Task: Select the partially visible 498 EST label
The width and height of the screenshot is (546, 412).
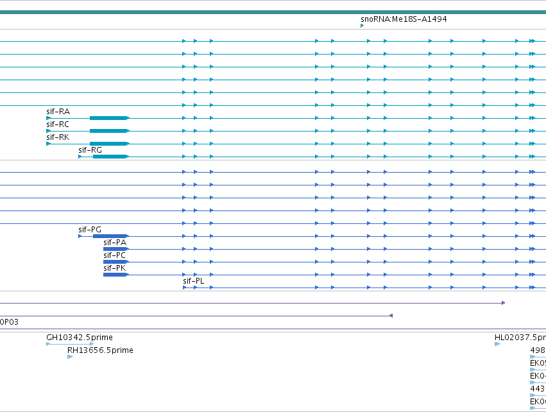Action: point(538,350)
